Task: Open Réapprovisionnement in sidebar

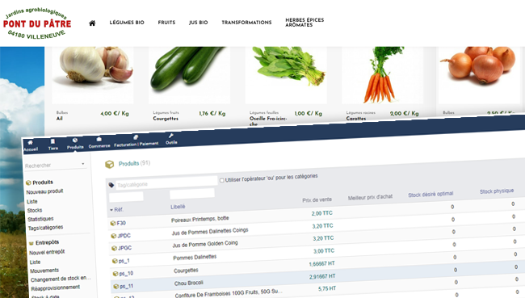Action: click(56, 288)
